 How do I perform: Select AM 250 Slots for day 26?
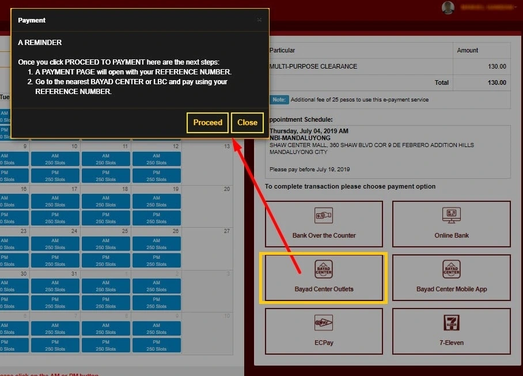point(157,244)
